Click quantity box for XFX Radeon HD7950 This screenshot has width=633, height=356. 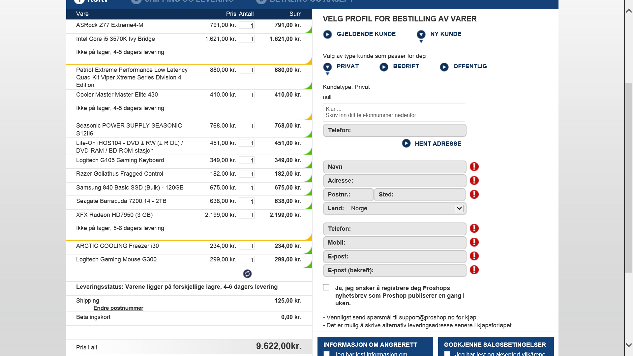(247, 215)
